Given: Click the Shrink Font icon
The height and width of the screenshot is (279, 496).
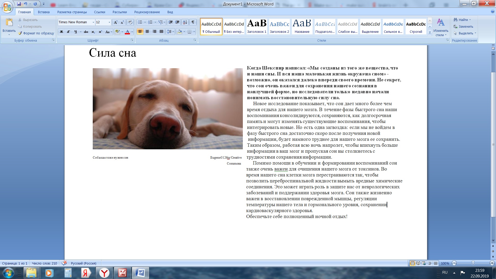Looking at the screenshot, I should (x=122, y=22).
